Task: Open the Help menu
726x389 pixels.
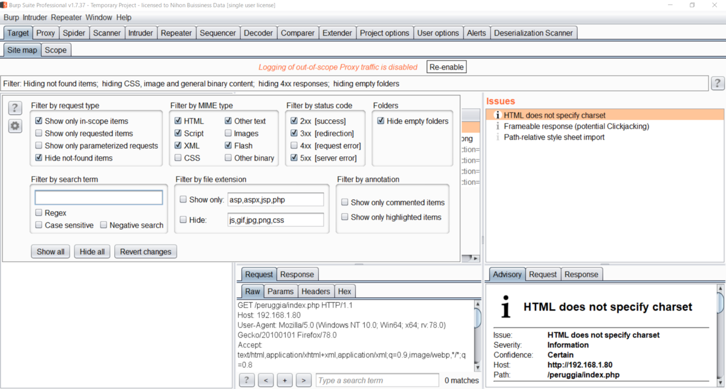Action: click(x=123, y=18)
